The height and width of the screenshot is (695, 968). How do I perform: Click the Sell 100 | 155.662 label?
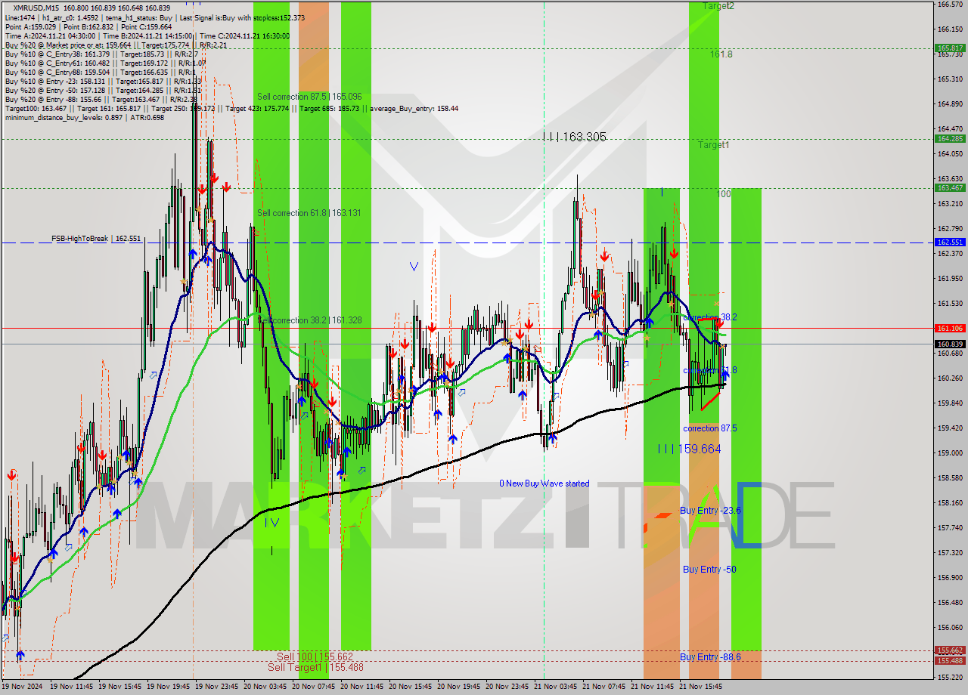(x=315, y=656)
